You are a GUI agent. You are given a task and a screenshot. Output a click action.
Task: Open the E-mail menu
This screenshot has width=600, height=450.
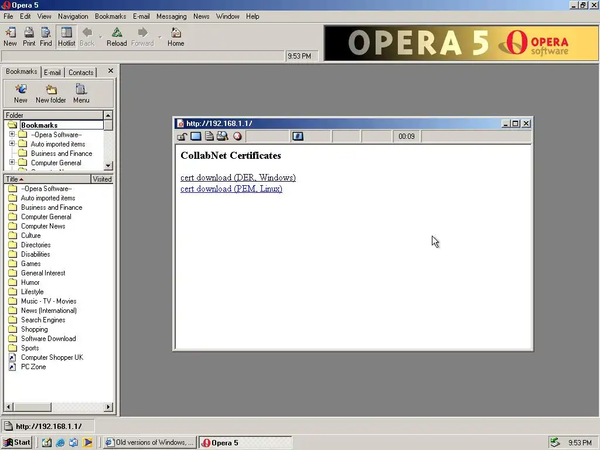[x=141, y=16]
